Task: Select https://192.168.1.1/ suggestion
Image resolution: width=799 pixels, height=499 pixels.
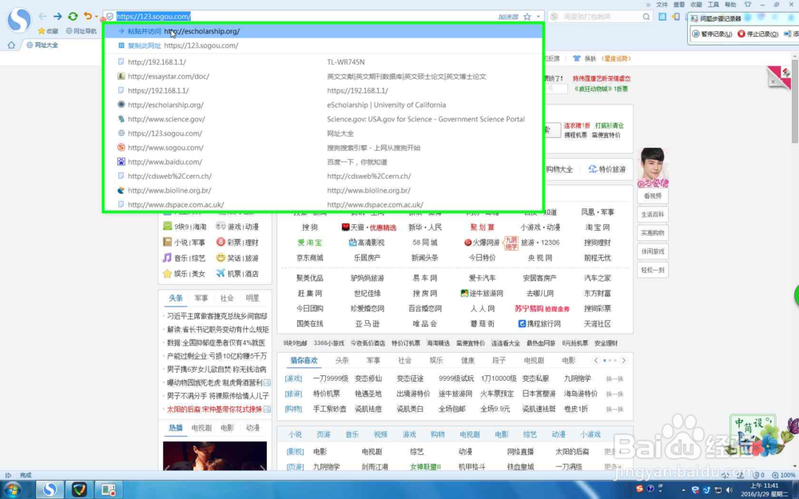Action: pos(324,91)
